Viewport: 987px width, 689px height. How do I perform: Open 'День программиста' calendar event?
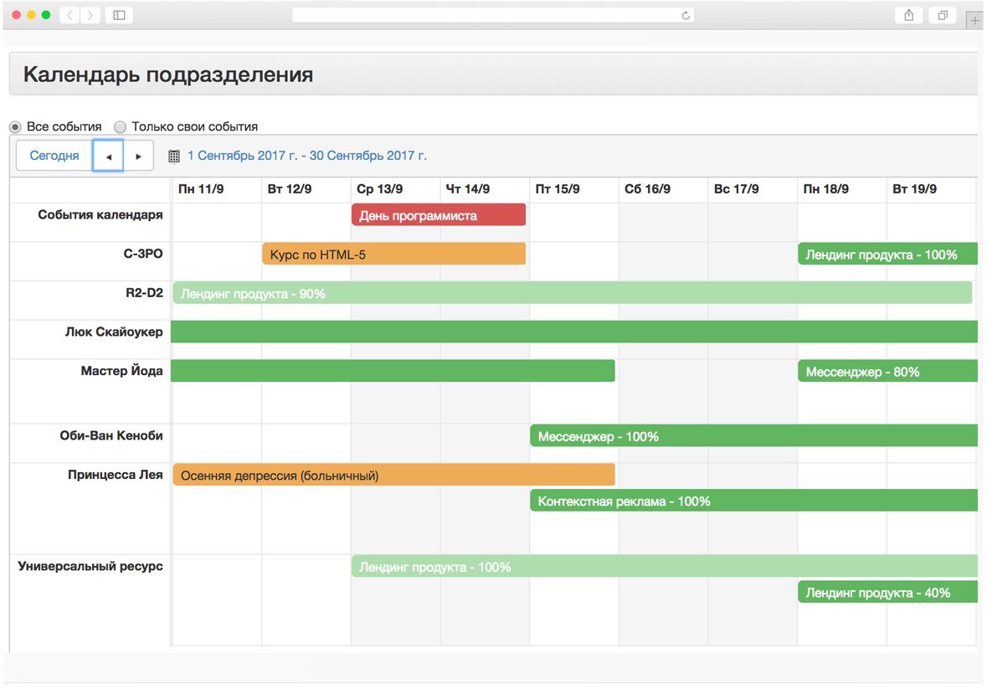pos(439,215)
